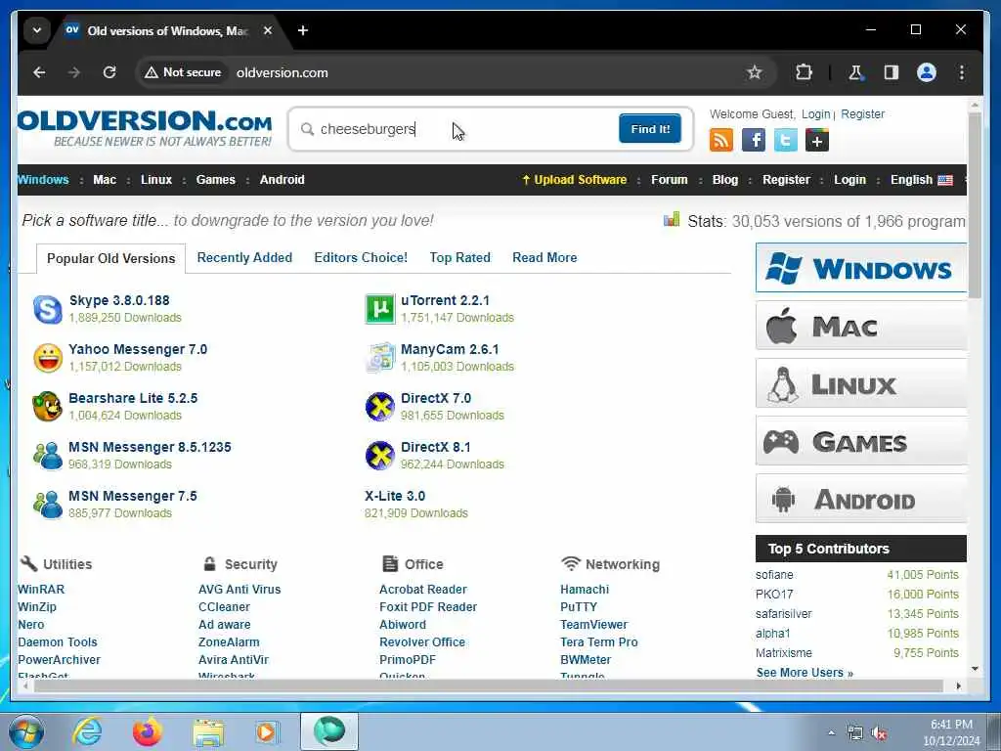
Task: Click the MSN Messenger 8.5.1235 icon
Action: coord(48,456)
